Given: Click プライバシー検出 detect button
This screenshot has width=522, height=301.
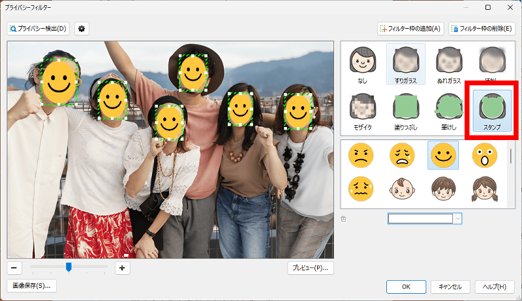Looking at the screenshot, I should tap(38, 29).
